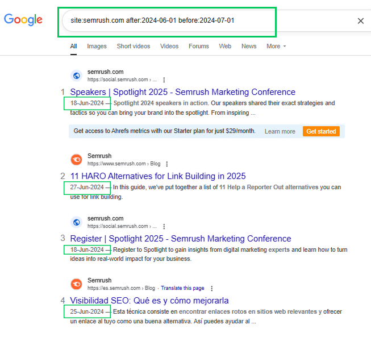This screenshot has height=337, width=371.
Task: Click Semrush favicon of the Visibilidad SEO result
Action: [x=77, y=284]
